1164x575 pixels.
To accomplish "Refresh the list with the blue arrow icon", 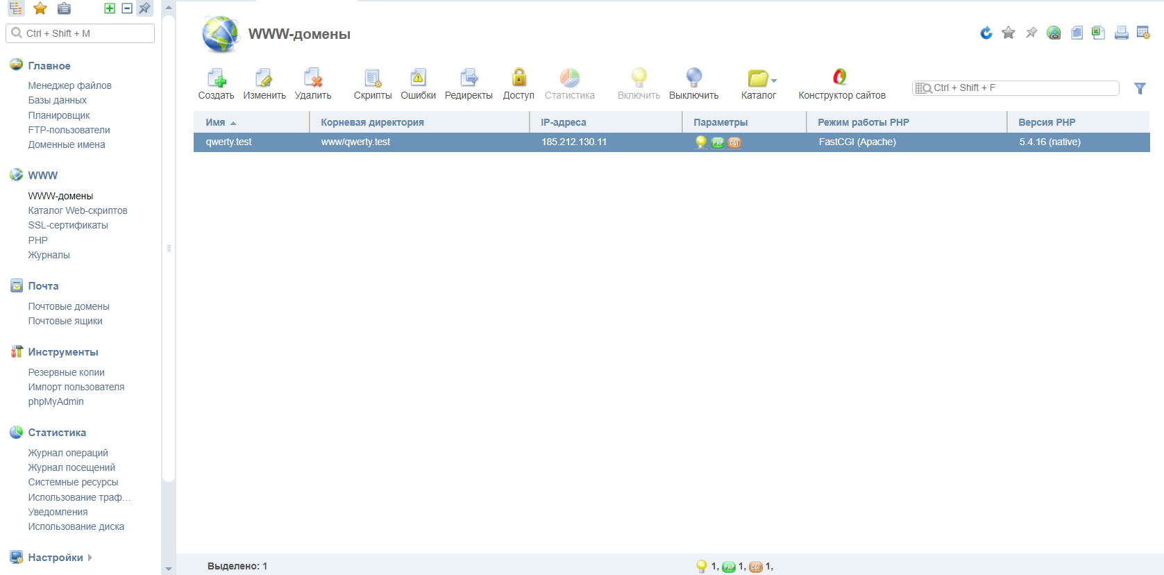I will click(x=986, y=33).
